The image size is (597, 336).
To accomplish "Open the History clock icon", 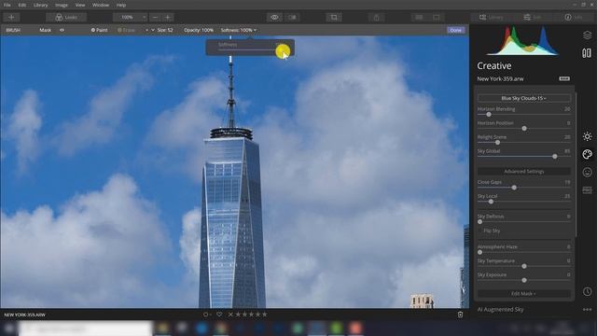I will point(587,291).
